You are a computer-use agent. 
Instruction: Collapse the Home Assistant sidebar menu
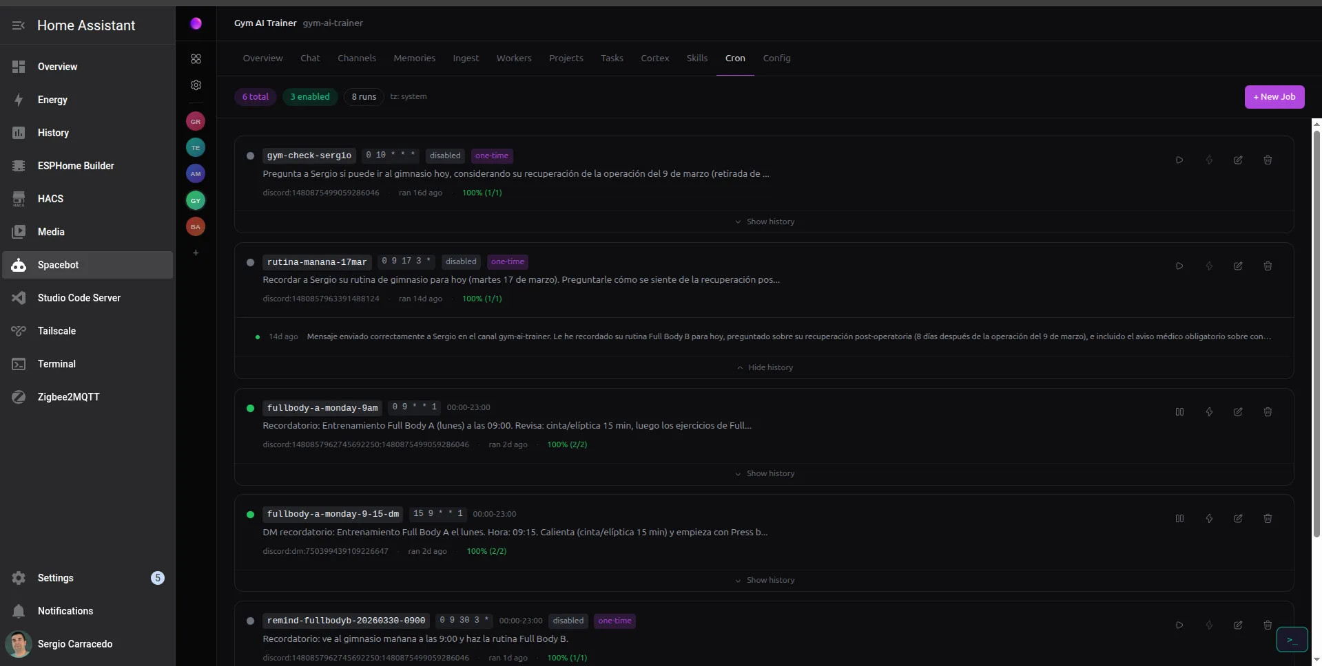[19, 25]
